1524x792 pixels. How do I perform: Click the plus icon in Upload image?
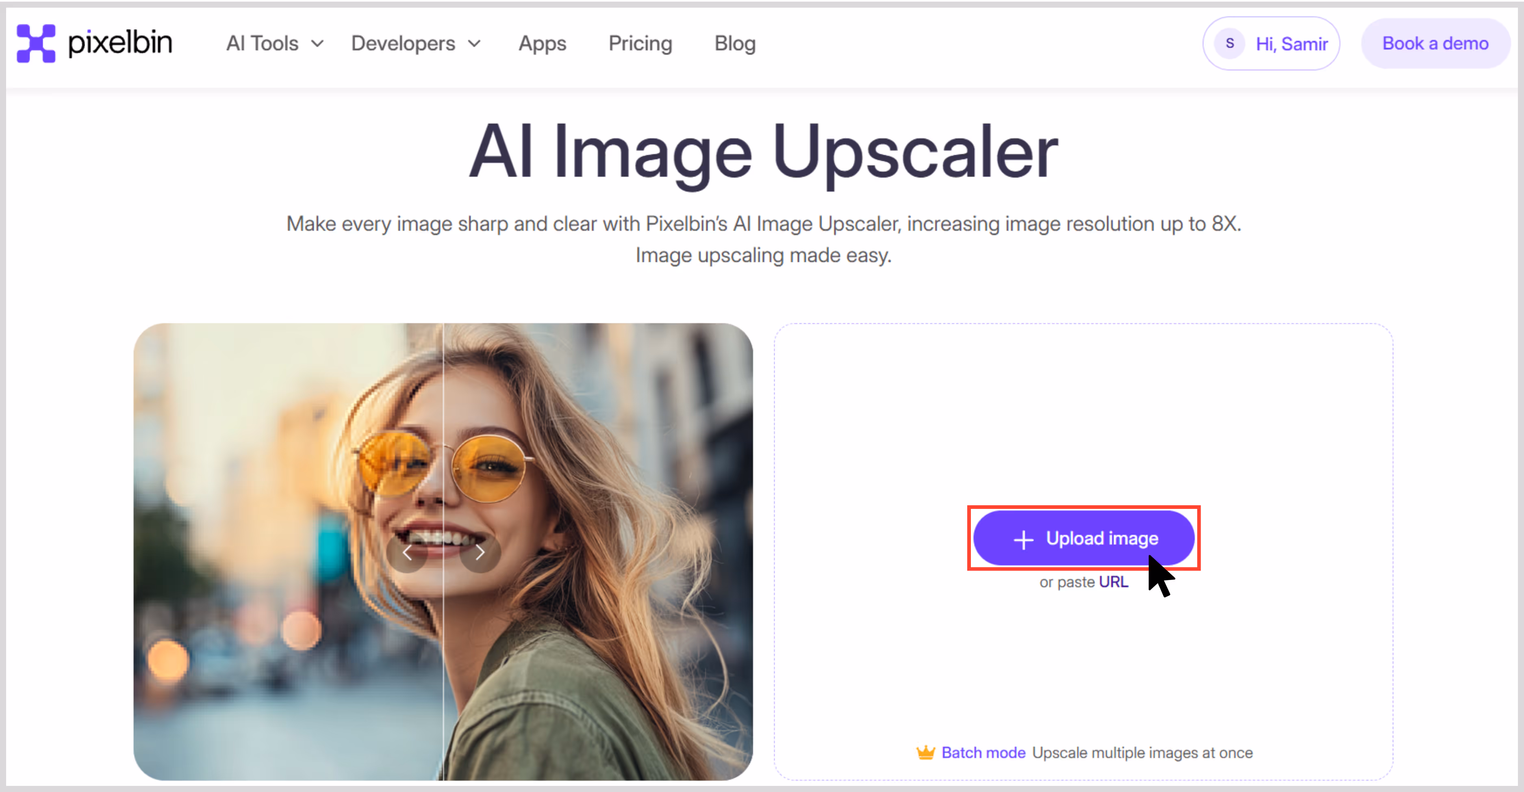[1023, 539]
